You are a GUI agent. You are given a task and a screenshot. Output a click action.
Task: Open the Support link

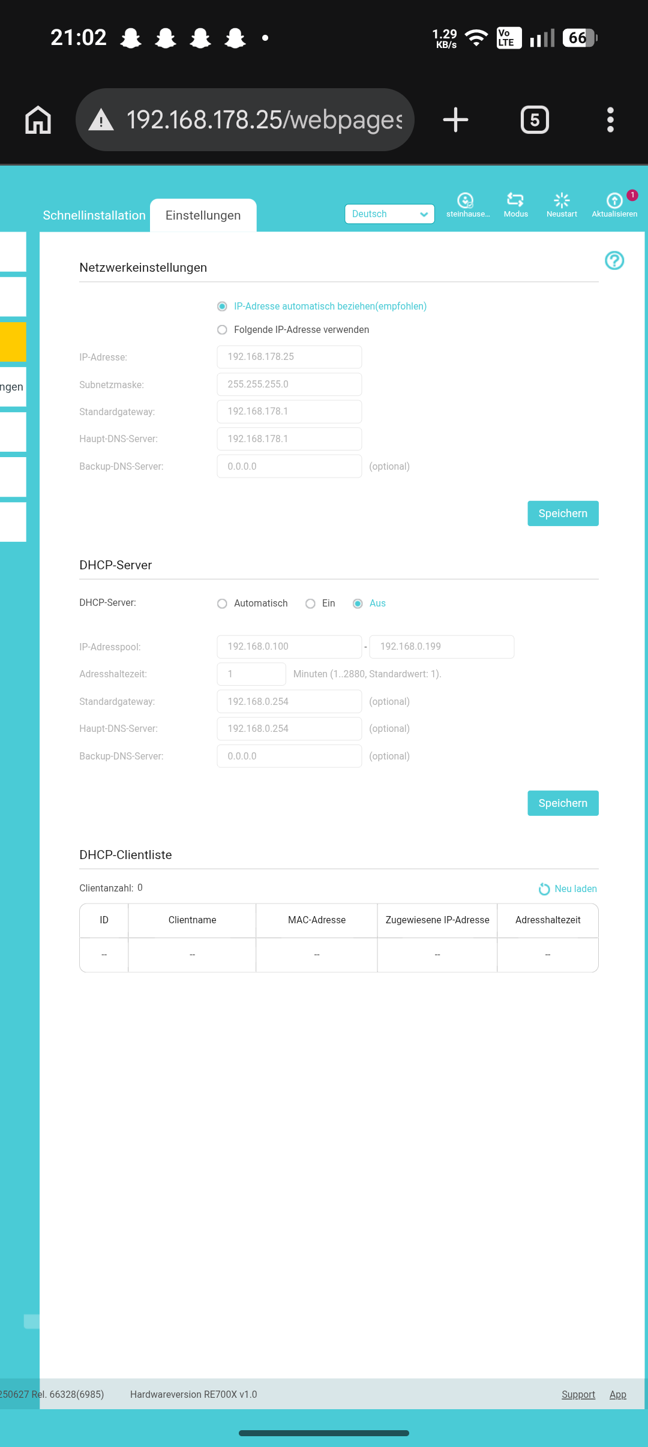coord(578,1395)
